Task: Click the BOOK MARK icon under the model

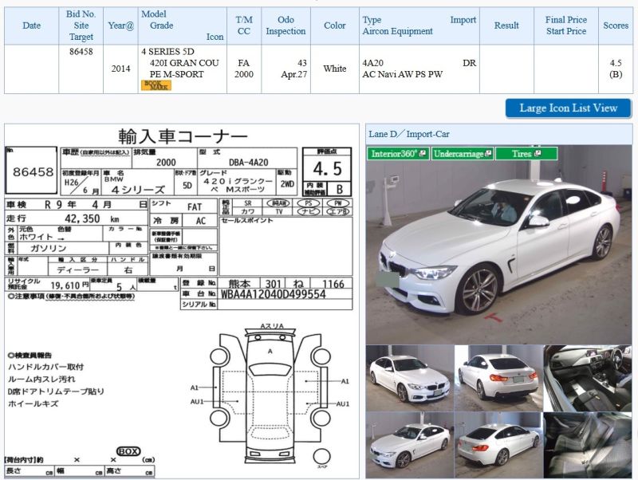Action: point(156,85)
